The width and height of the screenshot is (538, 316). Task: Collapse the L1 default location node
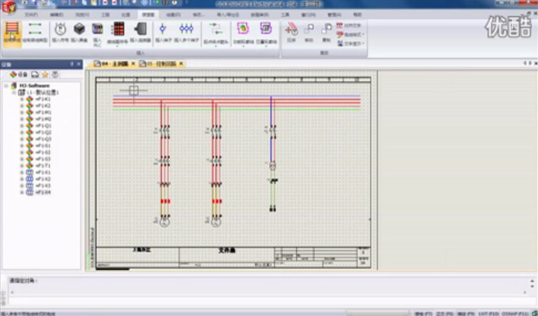[x=14, y=92]
